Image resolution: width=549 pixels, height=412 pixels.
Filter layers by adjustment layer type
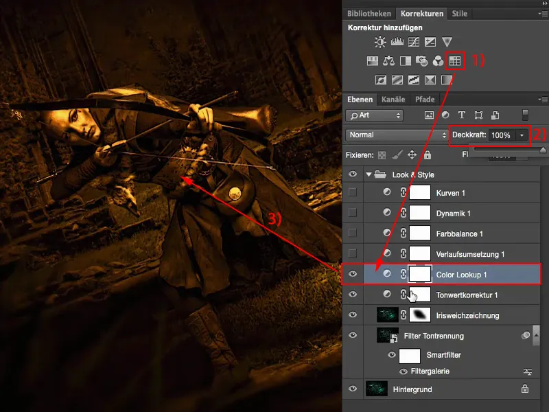[x=447, y=115]
